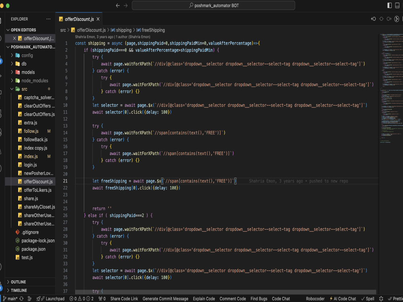Select the offerDiscount.js editor tab
403x302 pixels.
coord(79,19)
